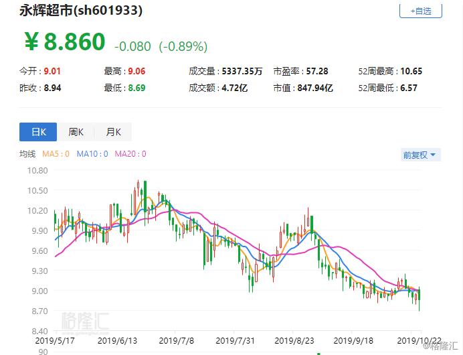Click the 市值 value 847.94亿
The height and width of the screenshot is (355, 463).
point(315,88)
